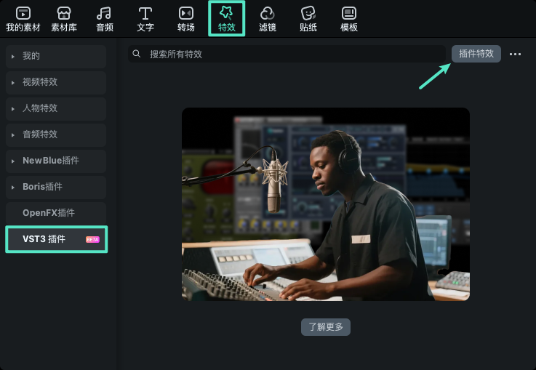Expand the Boris插件 category arrow
Image resolution: width=536 pixels, height=370 pixels.
pyautogui.click(x=13, y=188)
